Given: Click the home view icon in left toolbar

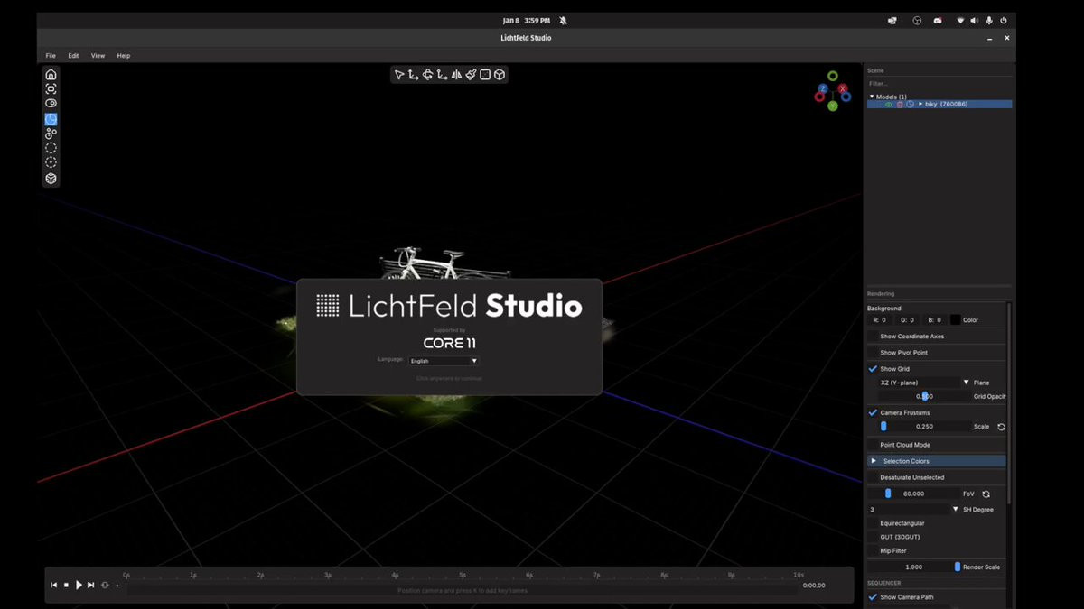Looking at the screenshot, I should 51,74.
